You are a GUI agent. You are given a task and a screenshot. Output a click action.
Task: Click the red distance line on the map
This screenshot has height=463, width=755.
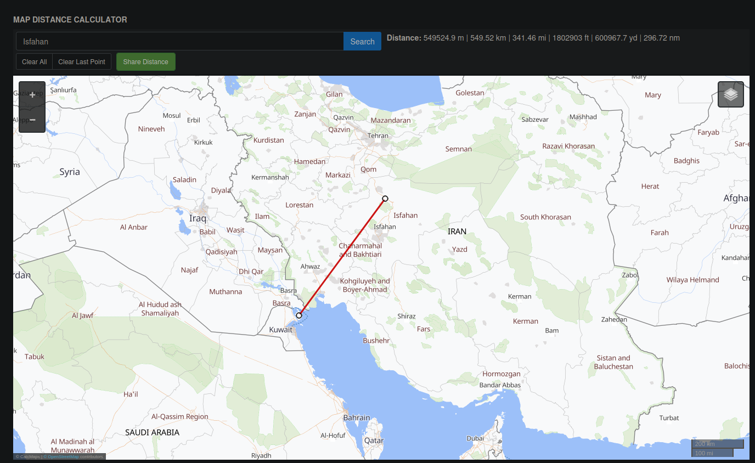tap(342, 257)
